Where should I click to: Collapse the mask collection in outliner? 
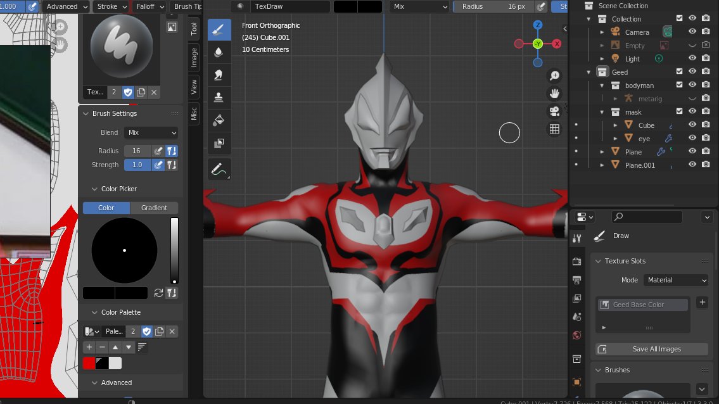click(603, 112)
